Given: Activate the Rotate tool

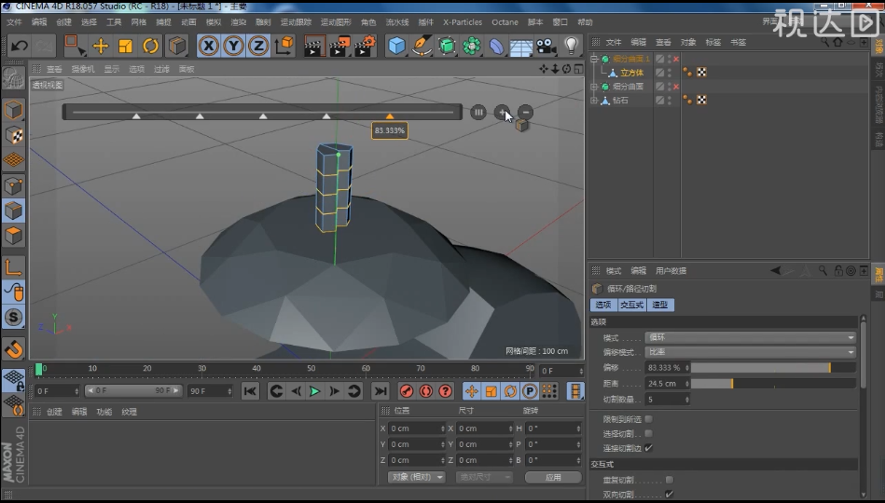Looking at the screenshot, I should (150, 46).
